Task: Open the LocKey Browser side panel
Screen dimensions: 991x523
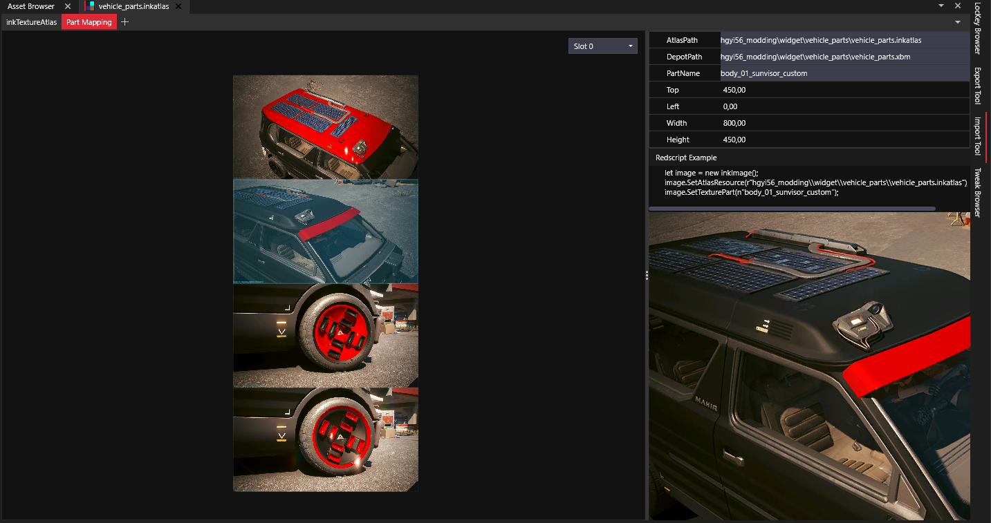Action: (x=977, y=28)
